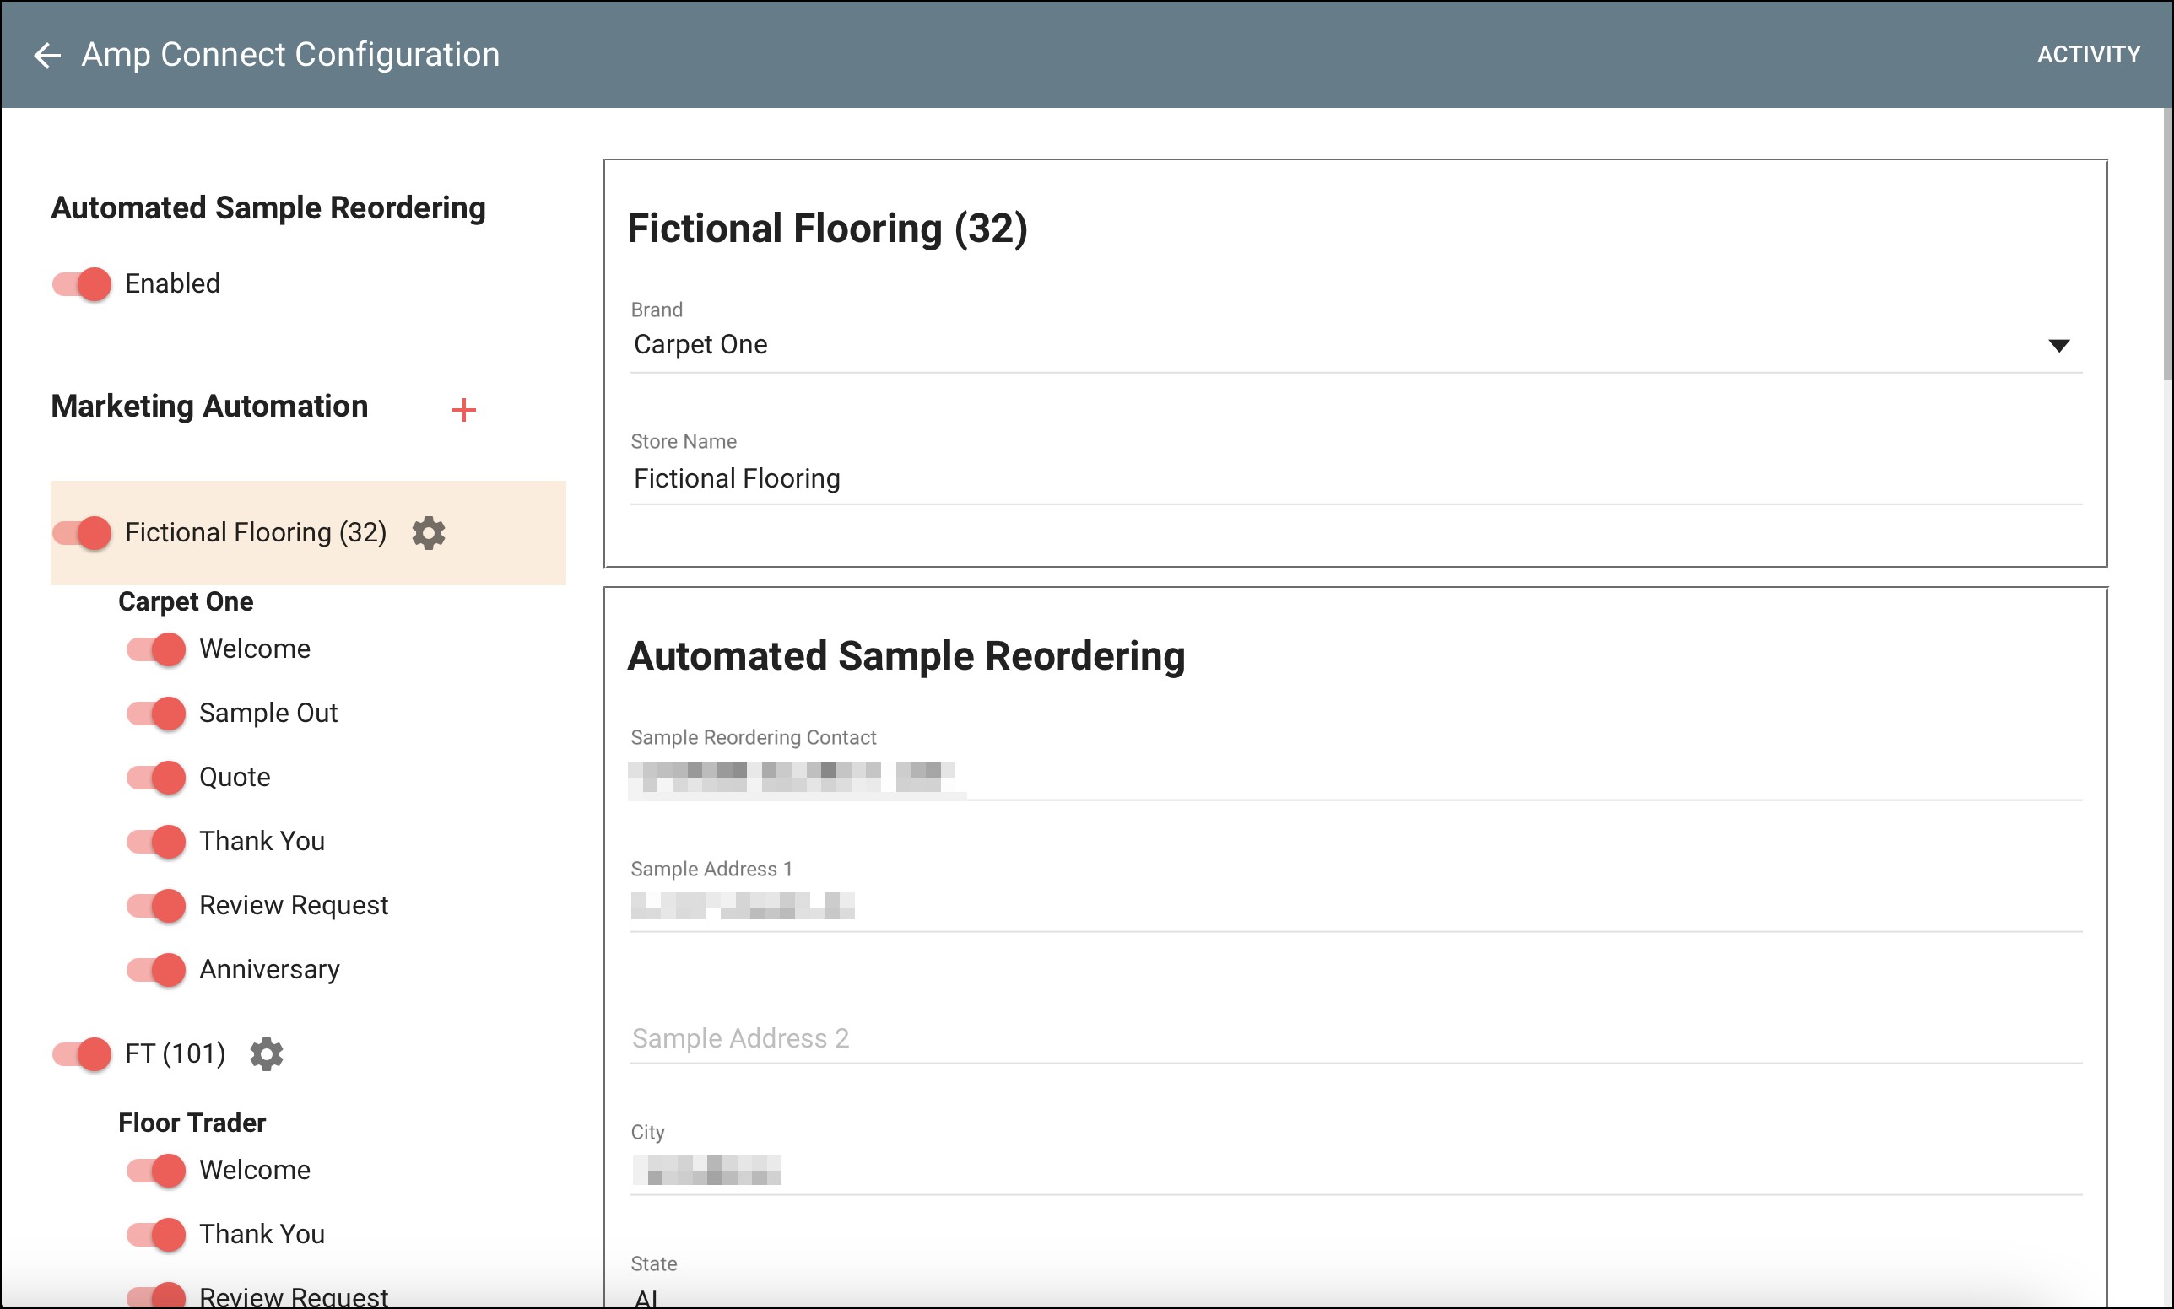Toggle Review Request under Carpet One

click(x=155, y=905)
